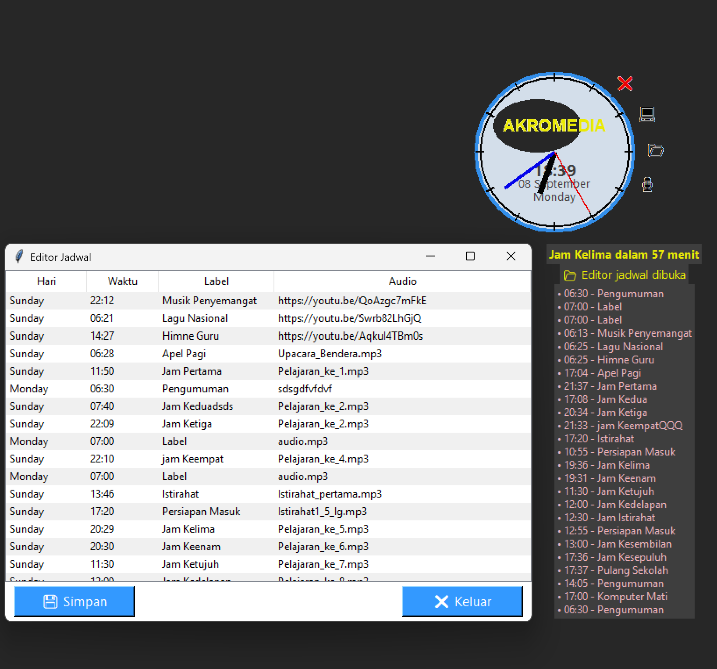This screenshot has height=669, width=717.
Task: Click the Jam Kelima dalam 57 menit notice
Action: pos(624,255)
